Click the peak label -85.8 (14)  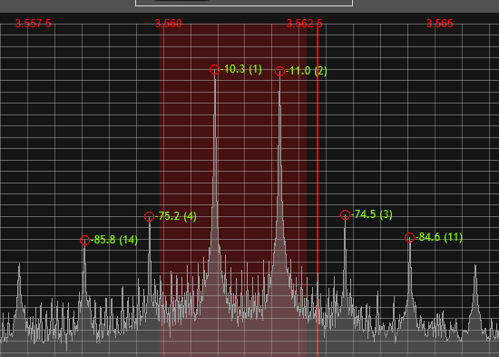click(x=114, y=240)
